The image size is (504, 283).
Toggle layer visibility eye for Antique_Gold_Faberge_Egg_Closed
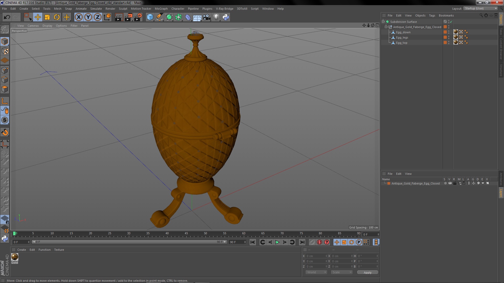coord(450,183)
